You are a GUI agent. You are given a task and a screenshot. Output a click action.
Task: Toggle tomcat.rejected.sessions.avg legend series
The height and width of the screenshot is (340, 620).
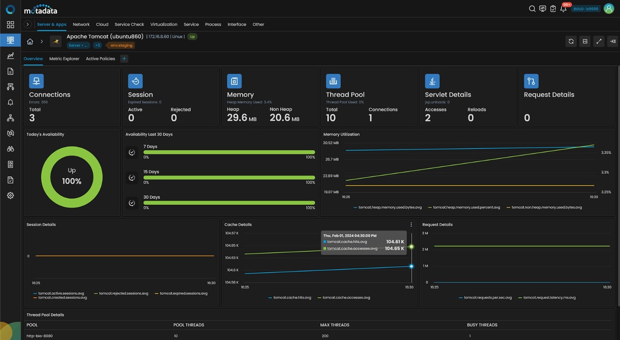point(121,293)
